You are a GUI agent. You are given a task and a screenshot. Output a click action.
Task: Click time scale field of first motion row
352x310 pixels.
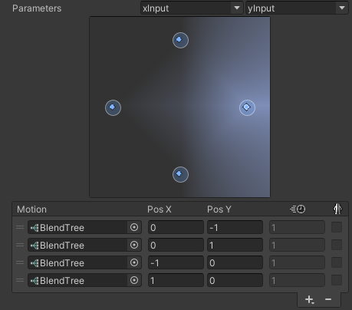pyautogui.click(x=297, y=227)
